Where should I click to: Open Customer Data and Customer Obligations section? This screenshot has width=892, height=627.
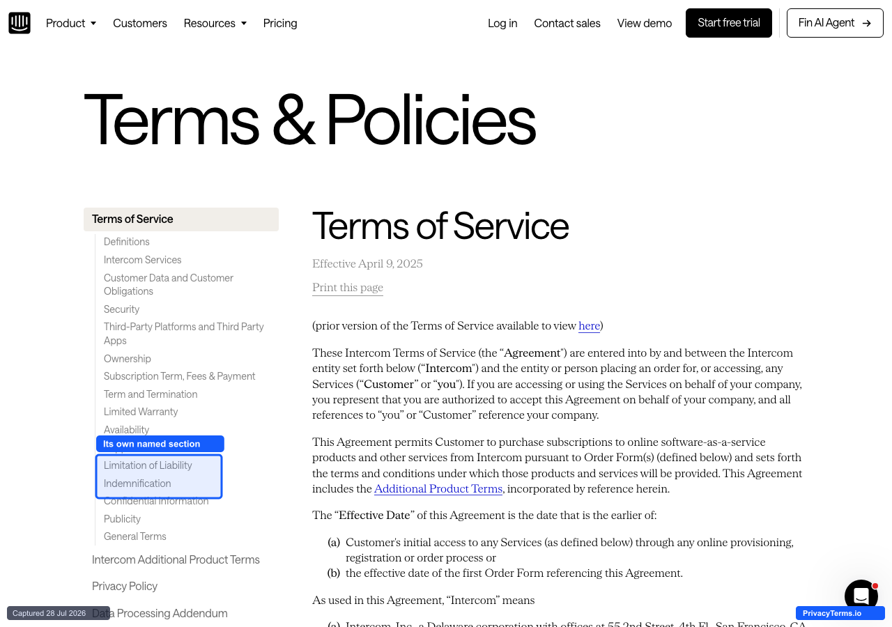[x=169, y=284]
